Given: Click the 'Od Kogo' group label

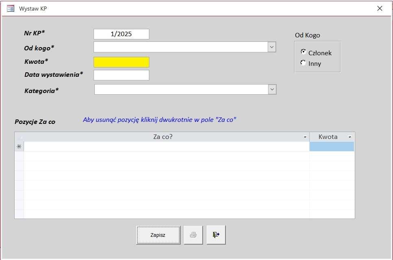Looking at the screenshot, I should (x=307, y=35).
